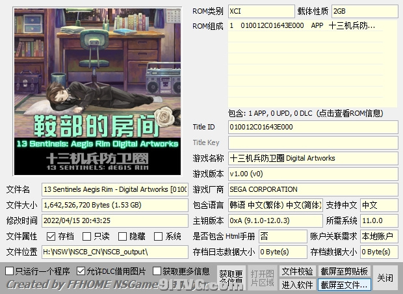Toggle the 存档 archive attribute checkbox
Screen dimensions: 403x294
pos(51,236)
